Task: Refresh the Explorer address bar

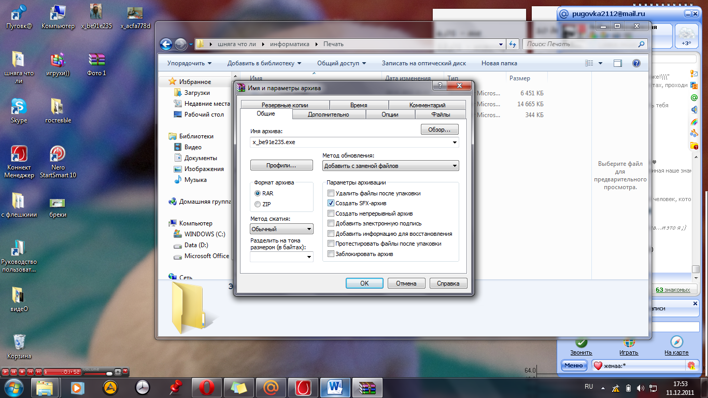Action: click(x=513, y=44)
